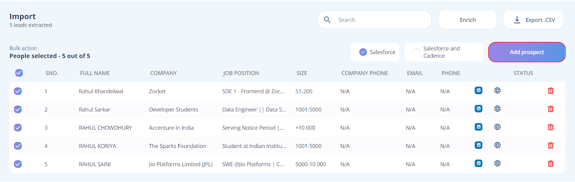
Task: Select the Salesforce option
Action: (x=375, y=52)
